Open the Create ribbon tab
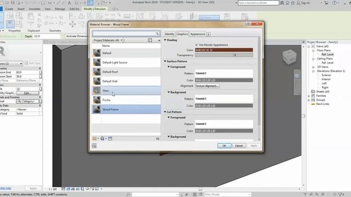351x197 pixels. pos(9,9)
